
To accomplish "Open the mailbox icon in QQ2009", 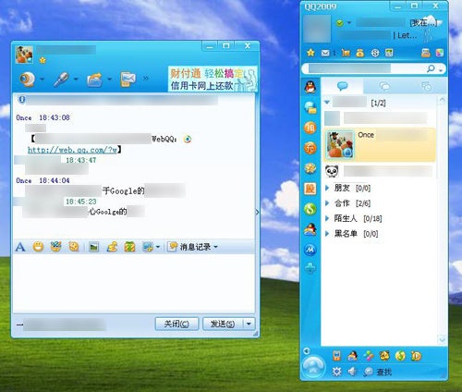I will coord(325,53).
